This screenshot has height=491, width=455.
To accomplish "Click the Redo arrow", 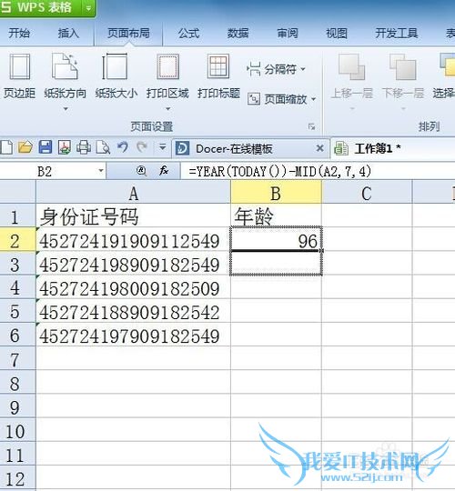I will [x=142, y=146].
